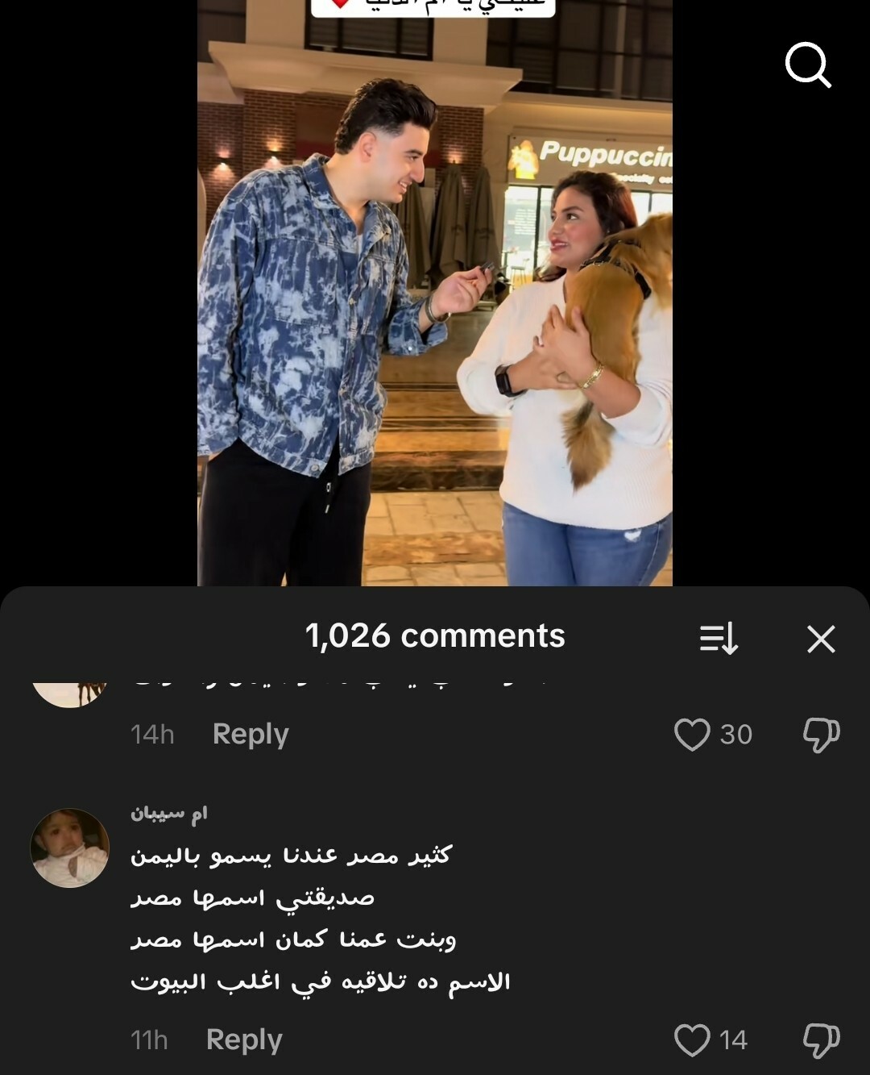Close the comments panel

[821, 639]
